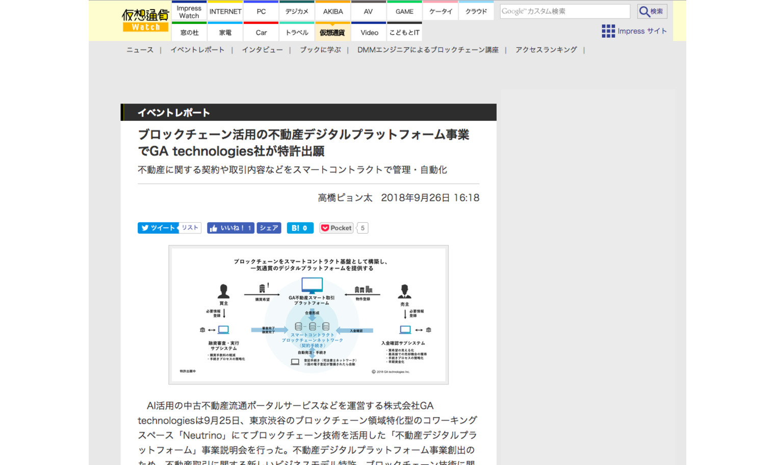Open the クラウド category
The width and height of the screenshot is (775, 465).
tap(476, 11)
